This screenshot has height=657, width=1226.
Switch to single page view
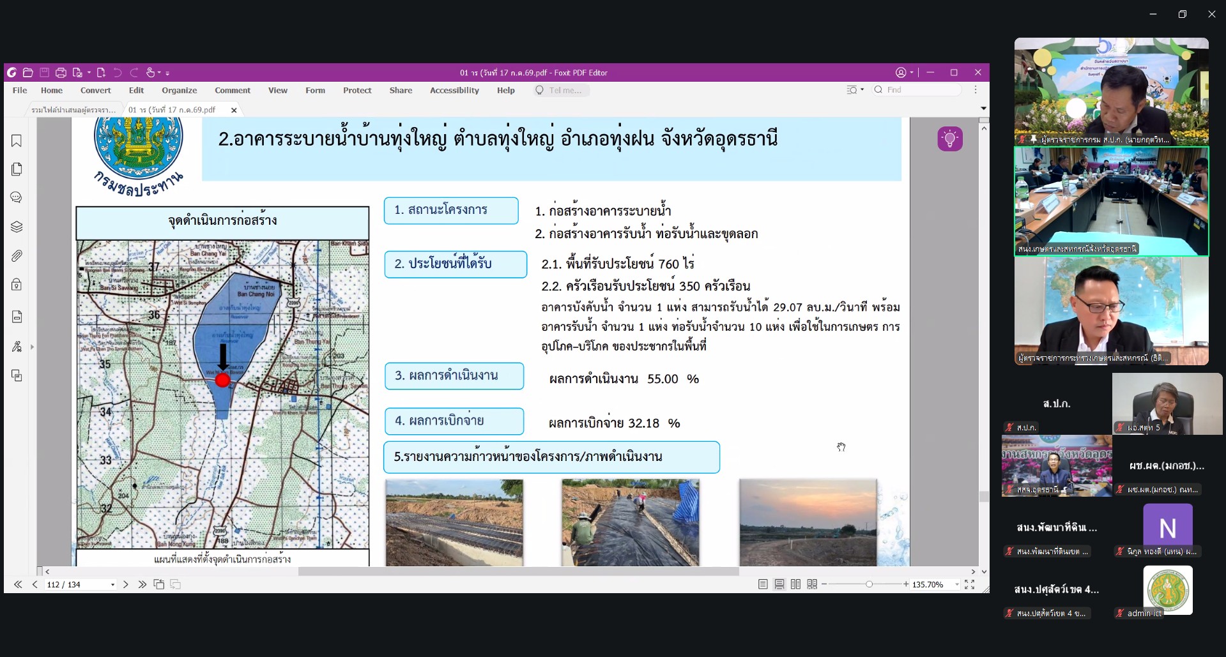(763, 584)
